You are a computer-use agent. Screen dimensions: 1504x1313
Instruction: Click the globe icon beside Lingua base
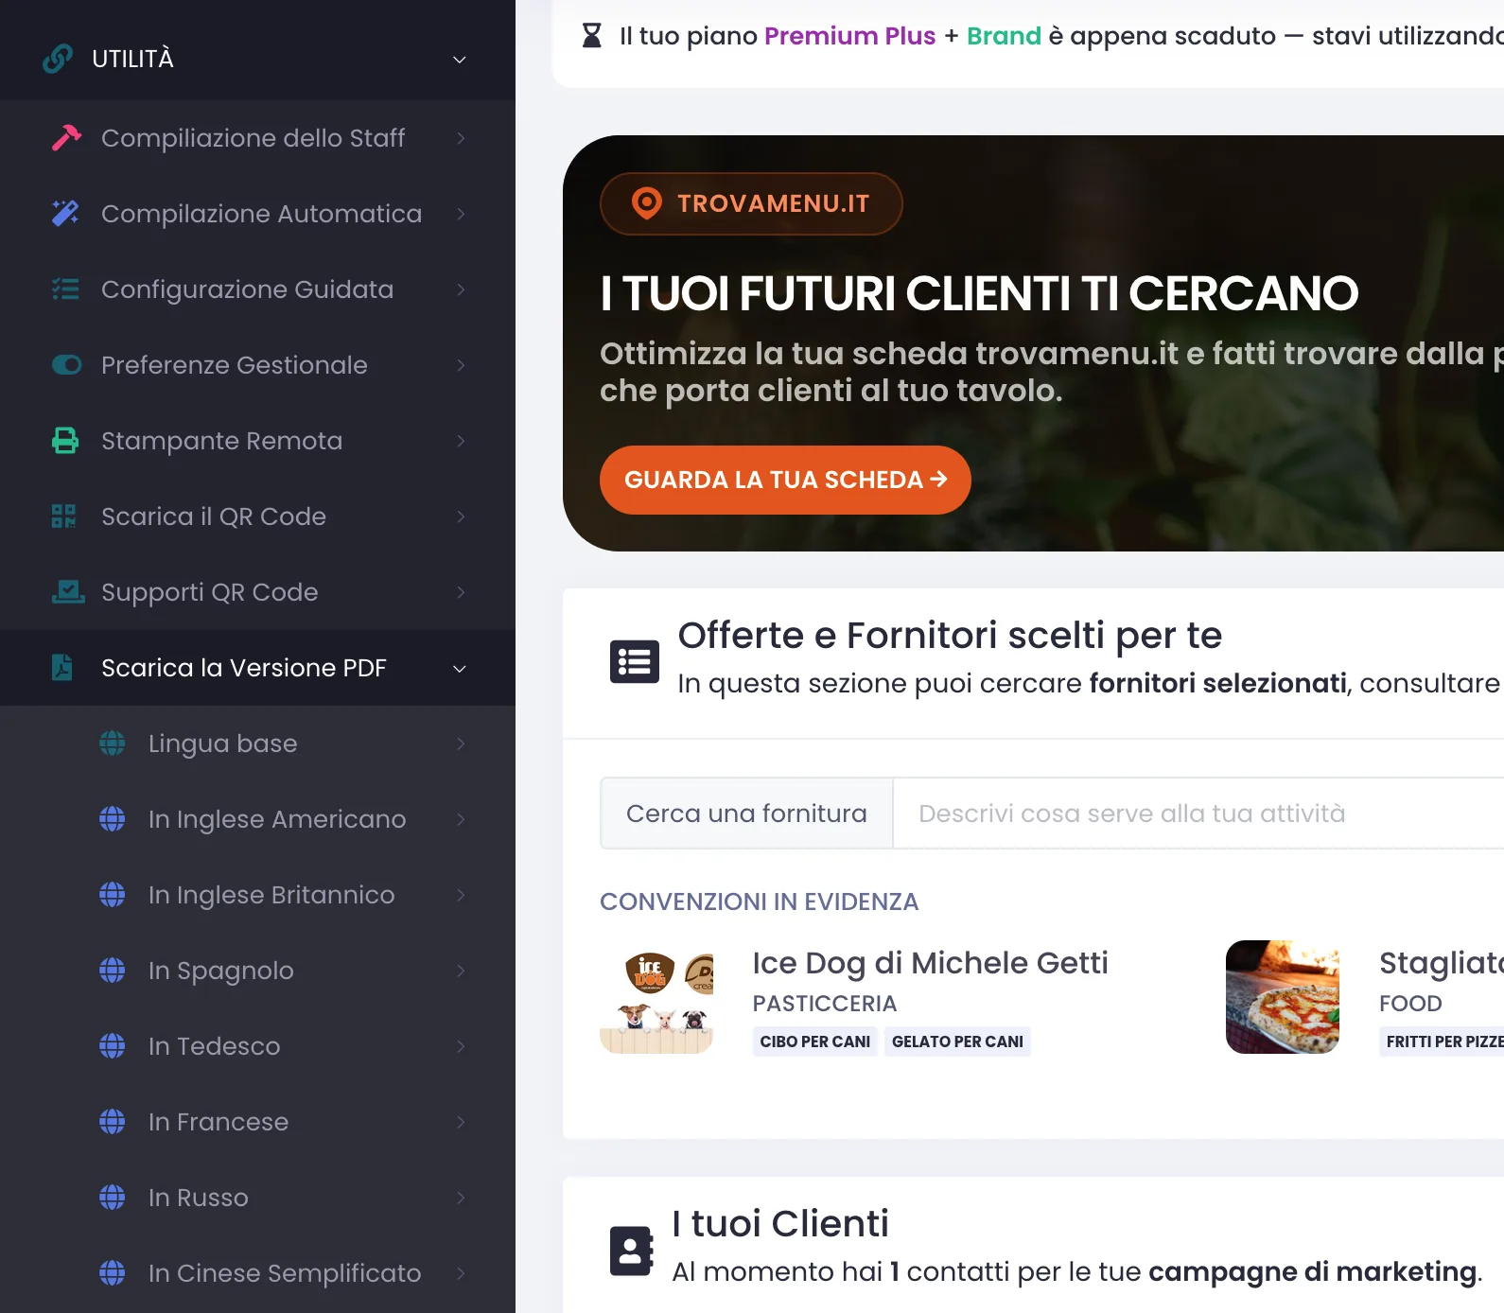pyautogui.click(x=113, y=744)
